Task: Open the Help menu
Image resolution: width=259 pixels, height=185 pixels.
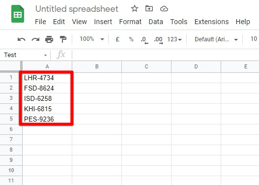Action: [x=243, y=22]
